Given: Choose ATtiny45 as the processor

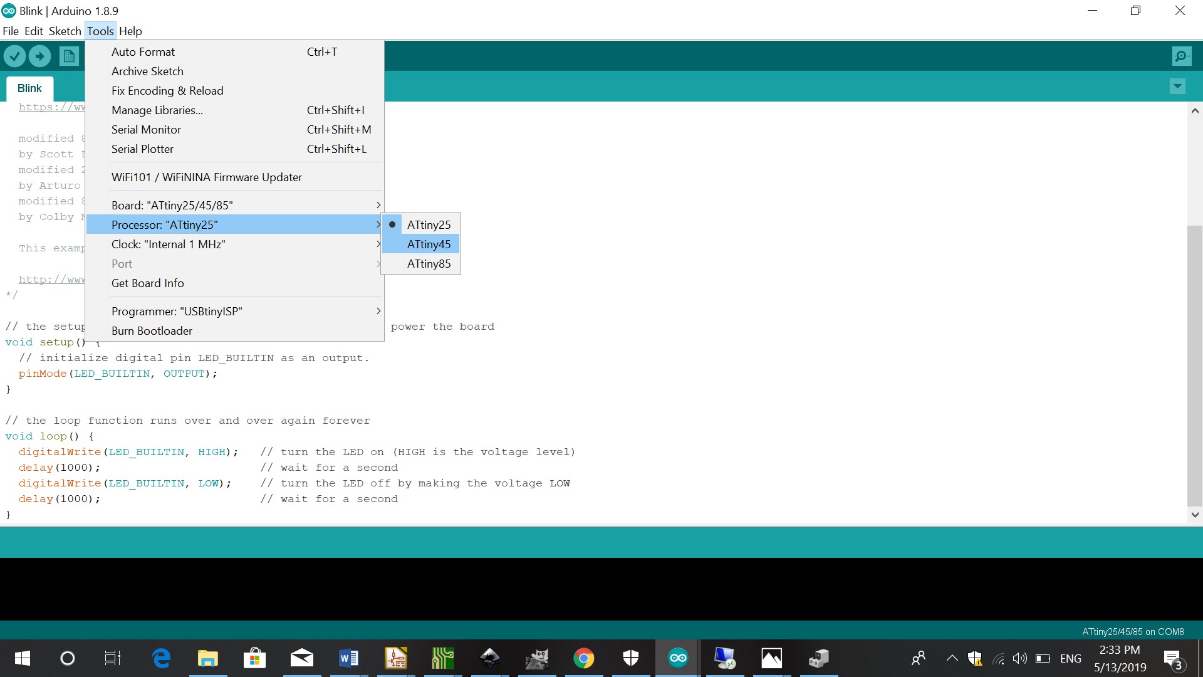Looking at the screenshot, I should tap(429, 244).
